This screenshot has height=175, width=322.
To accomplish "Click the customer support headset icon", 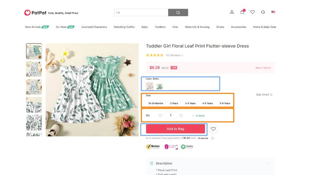I will tap(263, 12).
